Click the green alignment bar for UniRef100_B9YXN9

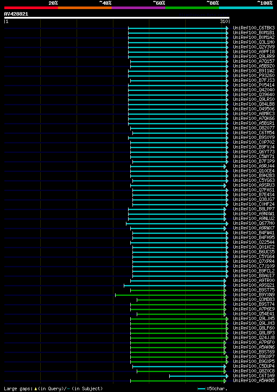pyautogui.click(x=171, y=295)
